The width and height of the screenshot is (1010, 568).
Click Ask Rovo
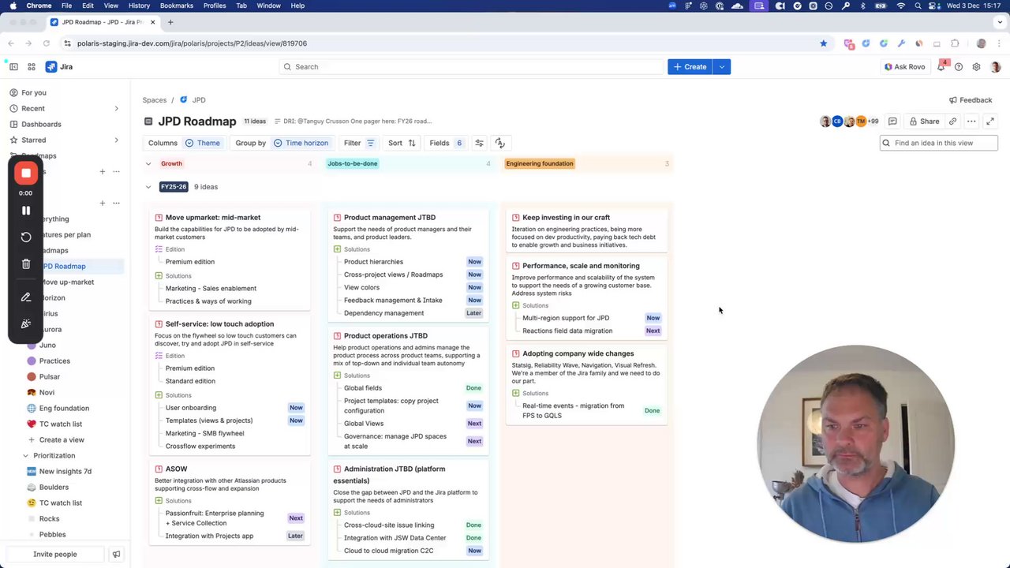[904, 67]
